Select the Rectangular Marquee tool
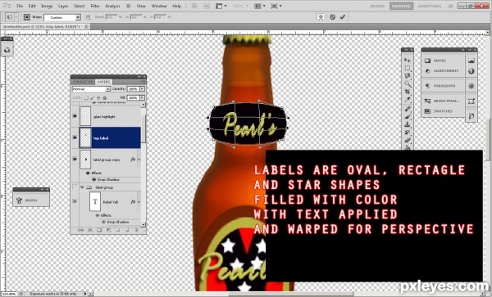This screenshot has width=492, height=297. pos(408,68)
